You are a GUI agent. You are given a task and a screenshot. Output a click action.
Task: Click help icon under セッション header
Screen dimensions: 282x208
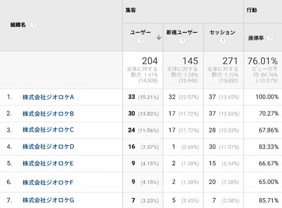tap(223, 41)
